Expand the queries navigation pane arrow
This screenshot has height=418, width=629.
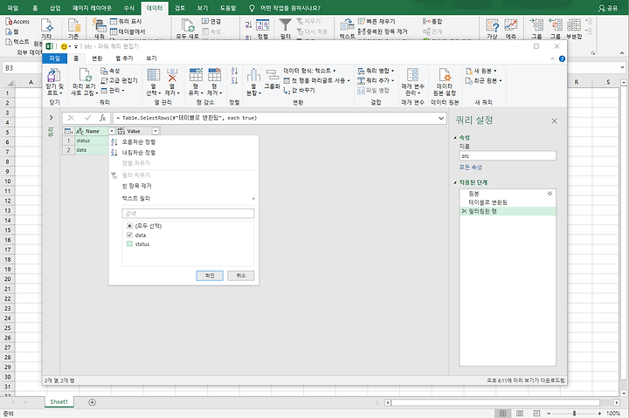pyautogui.click(x=51, y=118)
